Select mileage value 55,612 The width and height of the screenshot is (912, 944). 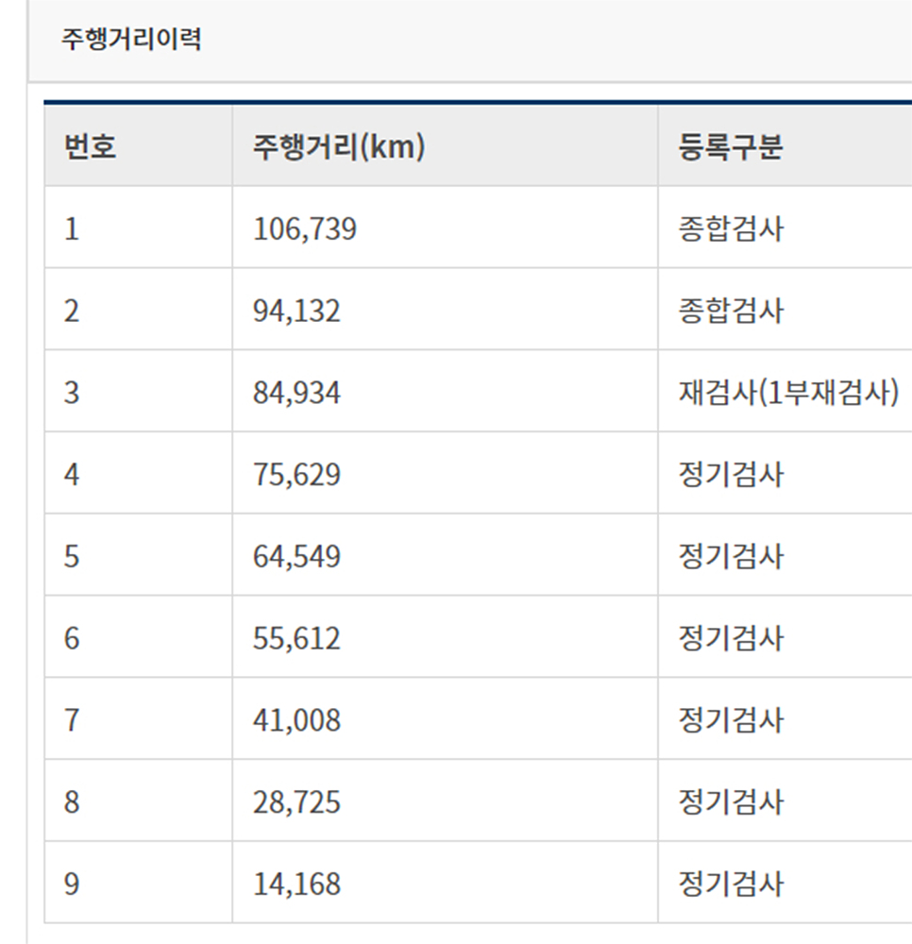[296, 639]
